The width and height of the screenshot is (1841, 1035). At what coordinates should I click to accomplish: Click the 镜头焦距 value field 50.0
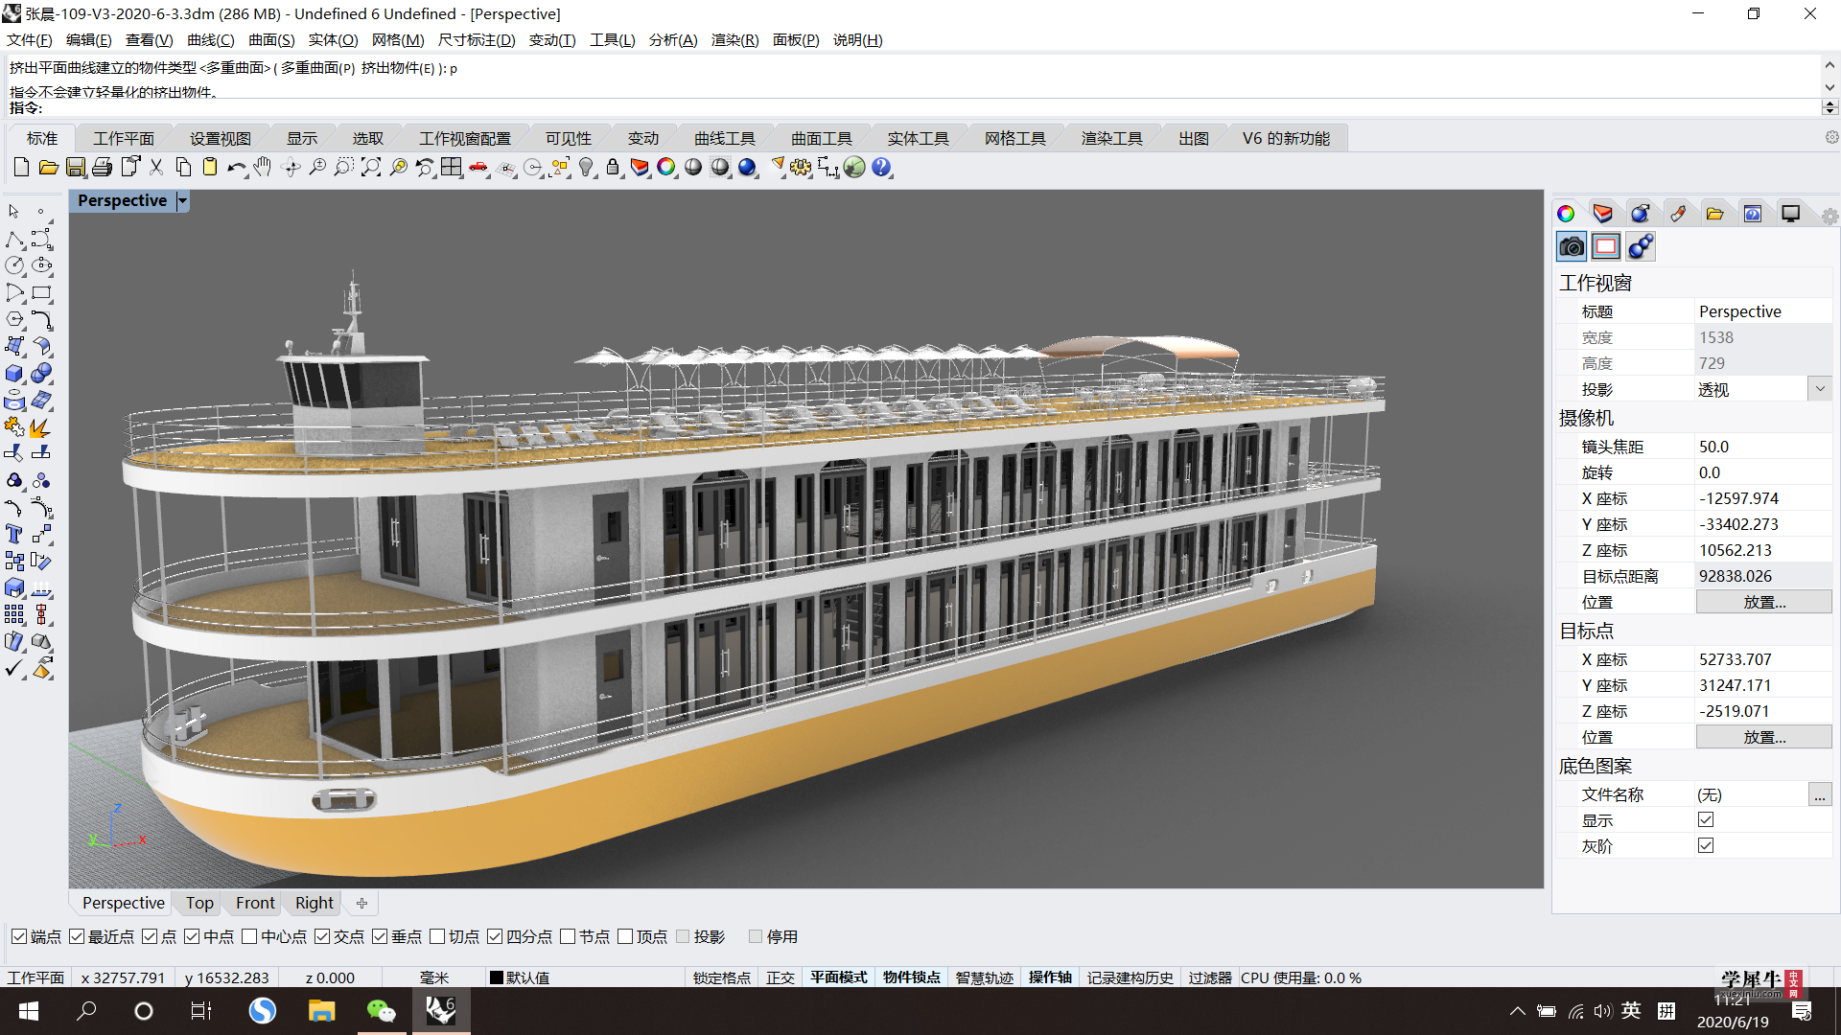click(x=1762, y=447)
